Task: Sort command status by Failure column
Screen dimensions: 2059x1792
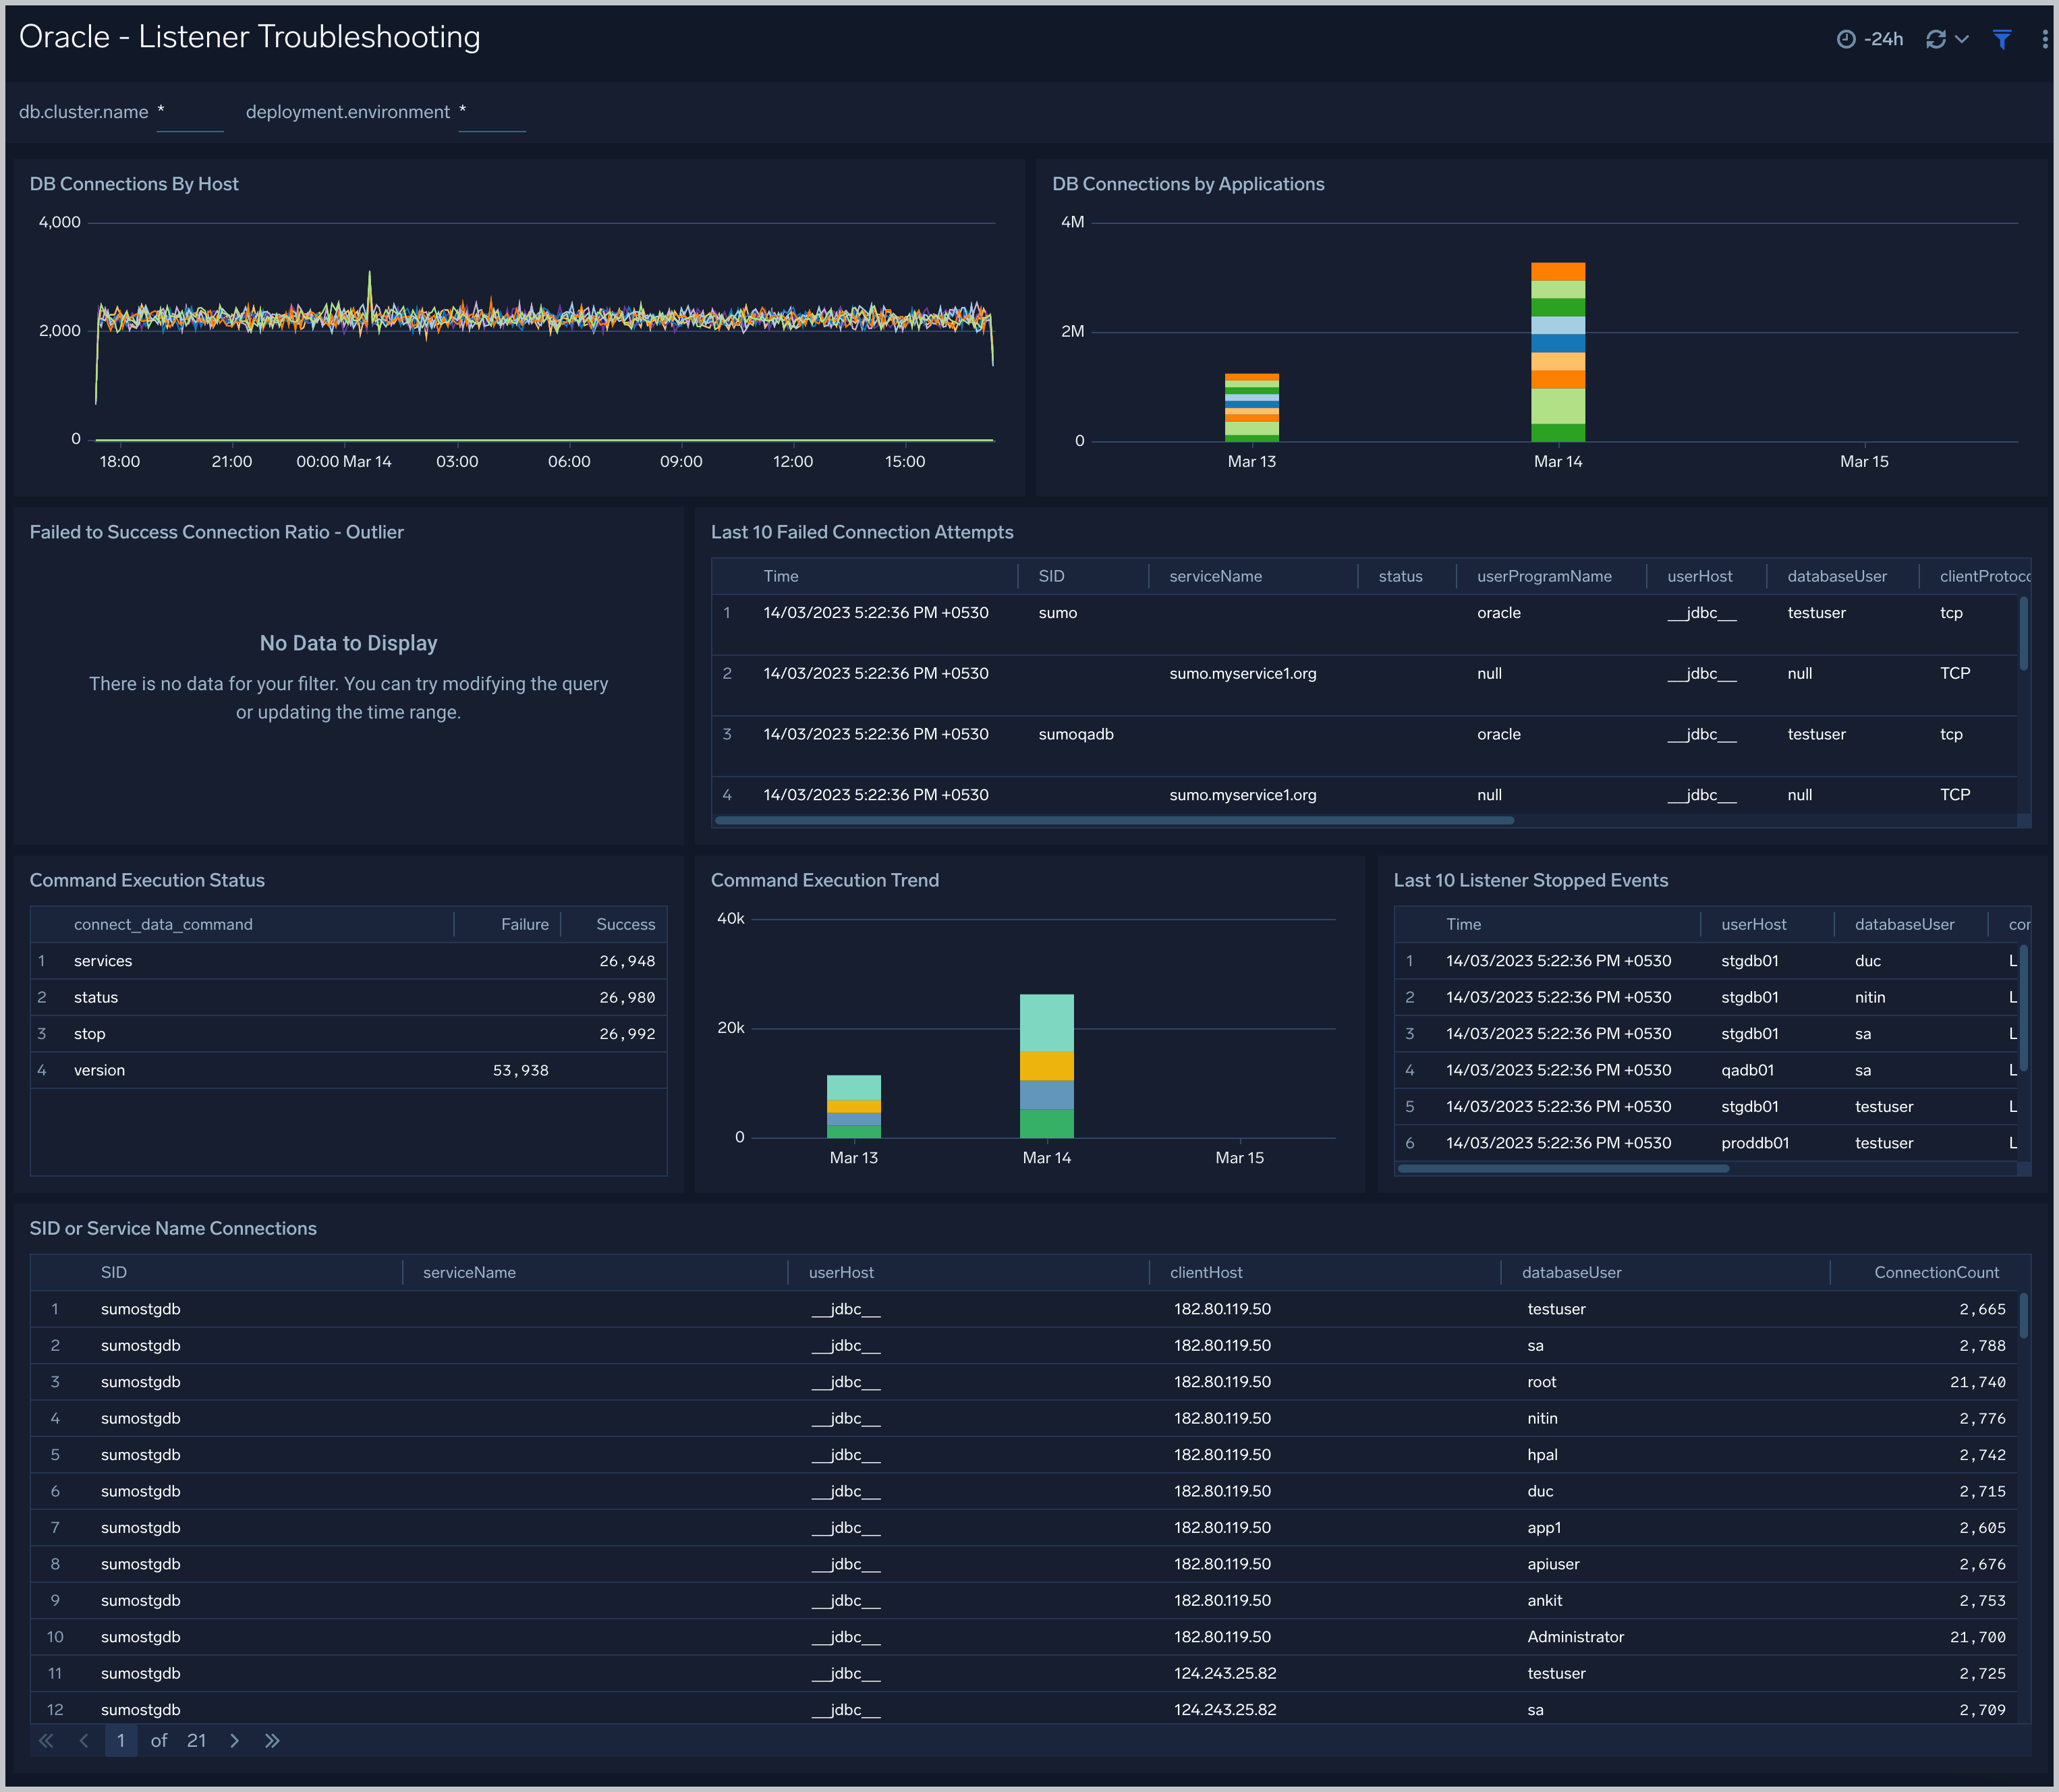Action: point(525,925)
